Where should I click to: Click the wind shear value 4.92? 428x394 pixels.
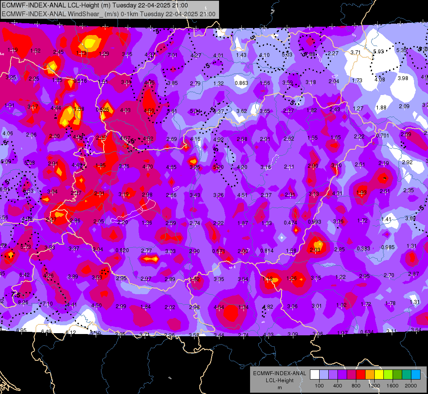218,140
